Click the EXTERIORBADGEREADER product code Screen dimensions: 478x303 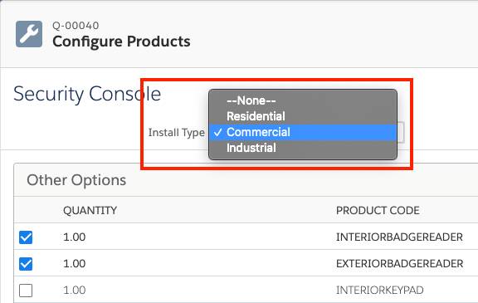point(400,263)
